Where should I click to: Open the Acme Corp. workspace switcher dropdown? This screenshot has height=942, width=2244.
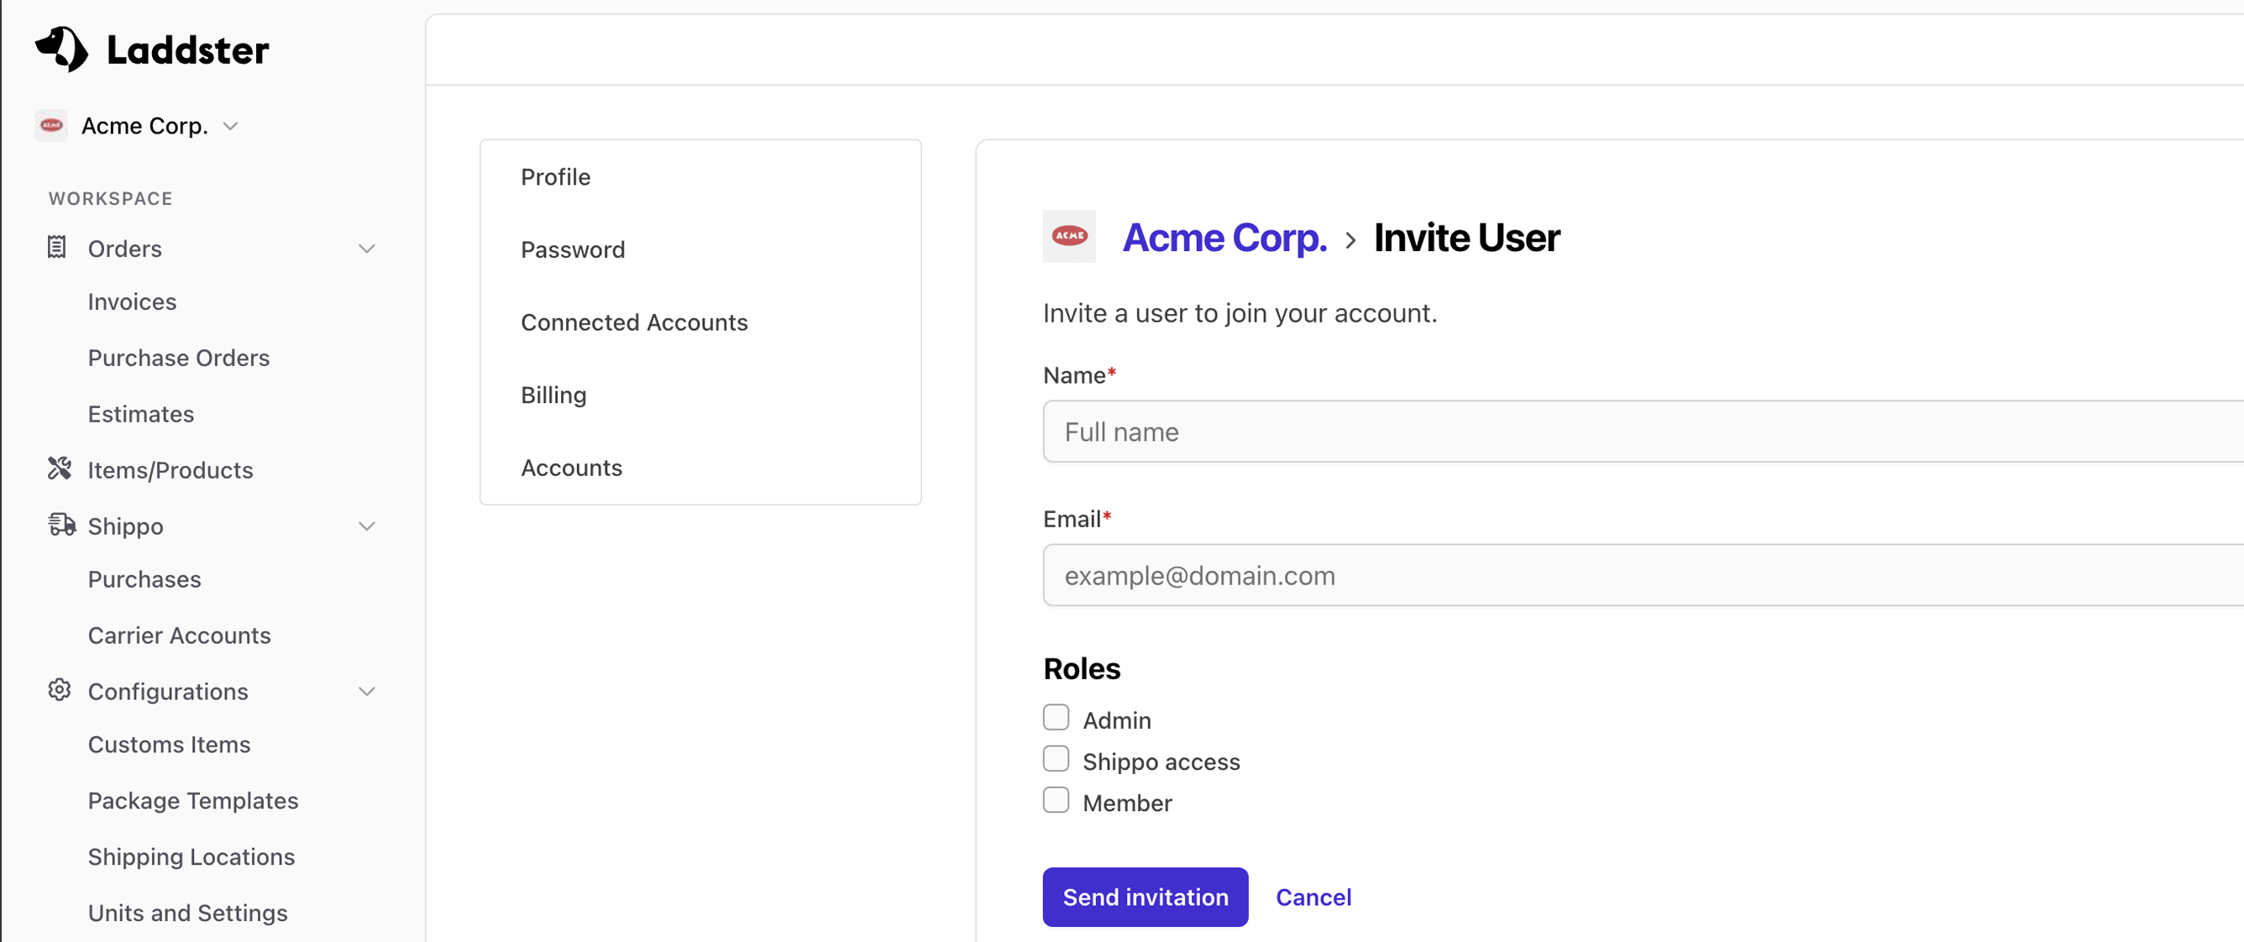tap(230, 126)
